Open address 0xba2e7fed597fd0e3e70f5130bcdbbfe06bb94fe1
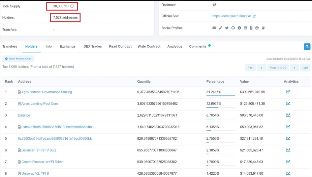Screen dimensions: 312x177 58,127
